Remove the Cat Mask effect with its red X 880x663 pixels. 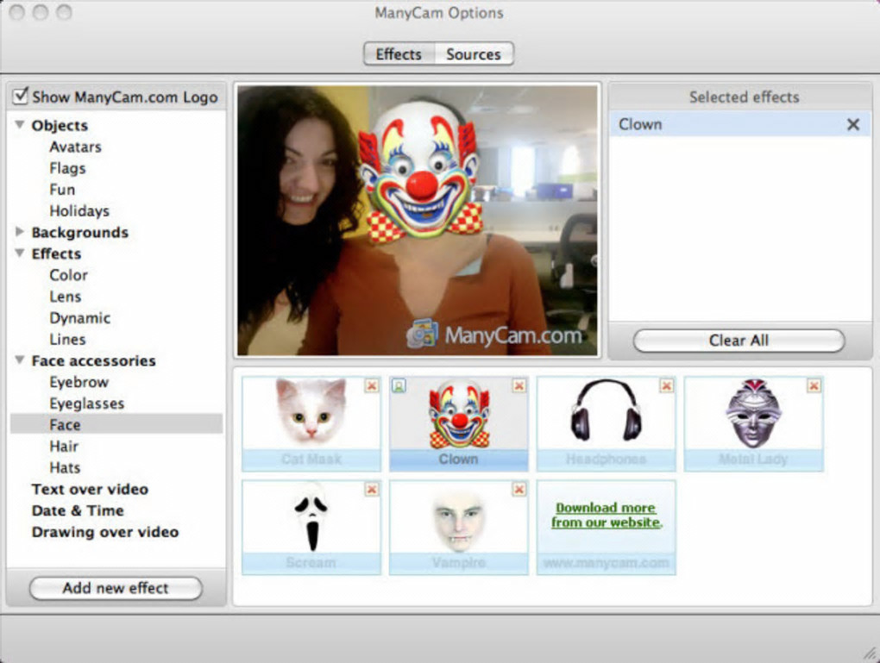[x=372, y=385]
